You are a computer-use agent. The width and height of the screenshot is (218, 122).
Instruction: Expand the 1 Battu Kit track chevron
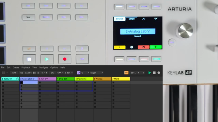click(x=18, y=79)
